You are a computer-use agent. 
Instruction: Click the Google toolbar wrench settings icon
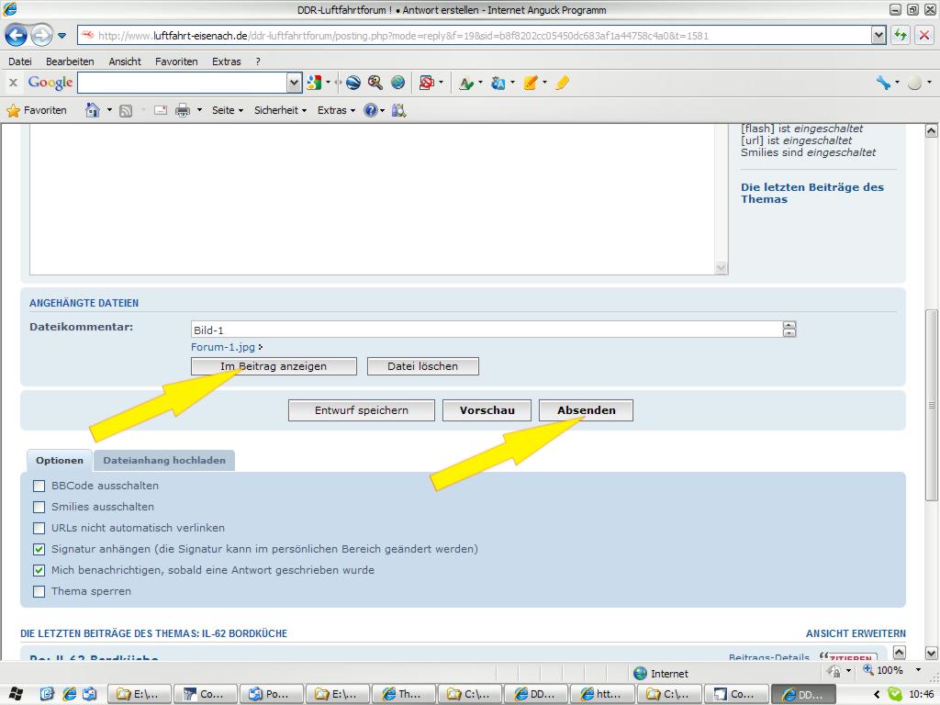[883, 83]
